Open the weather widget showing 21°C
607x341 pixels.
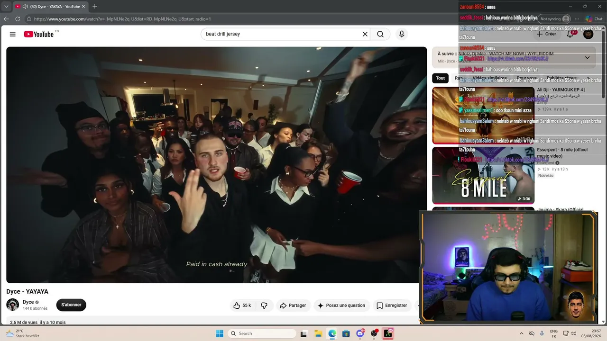22,333
